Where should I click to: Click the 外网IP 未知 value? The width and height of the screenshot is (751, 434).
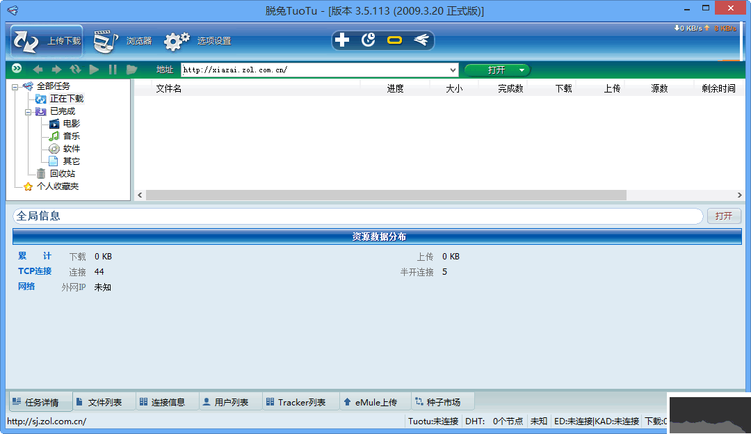[x=102, y=287]
